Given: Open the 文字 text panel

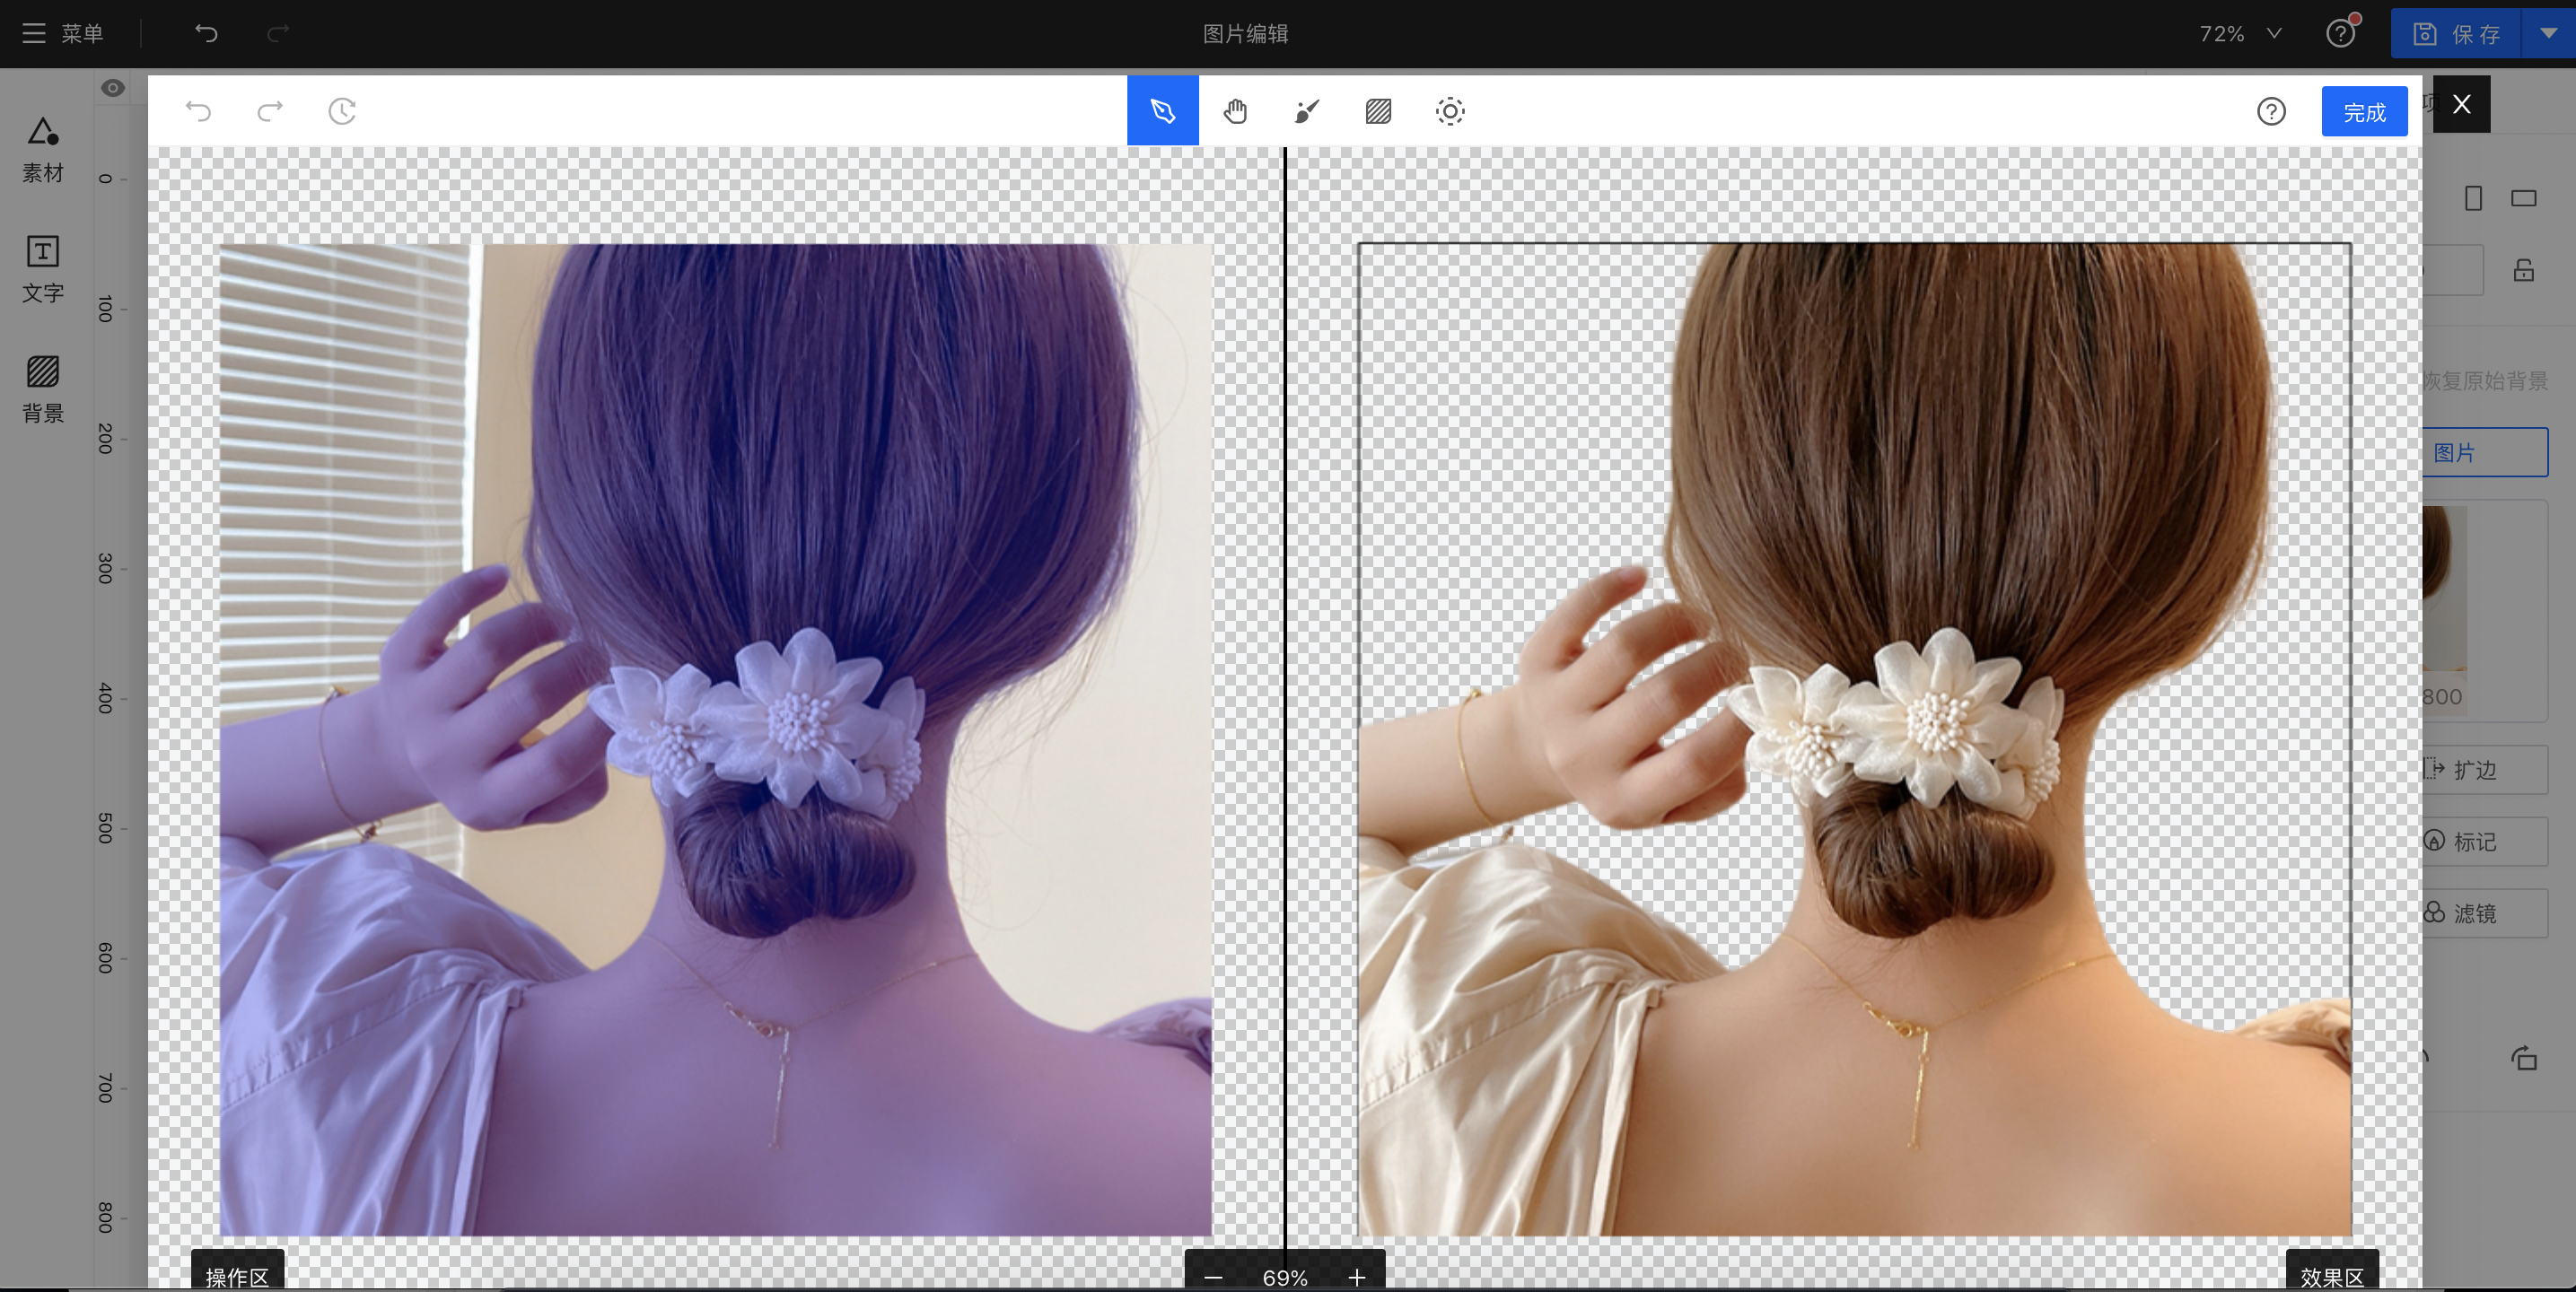Looking at the screenshot, I should [43, 270].
